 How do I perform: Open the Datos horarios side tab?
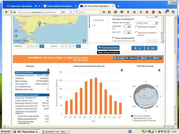click(x=98, y=20)
